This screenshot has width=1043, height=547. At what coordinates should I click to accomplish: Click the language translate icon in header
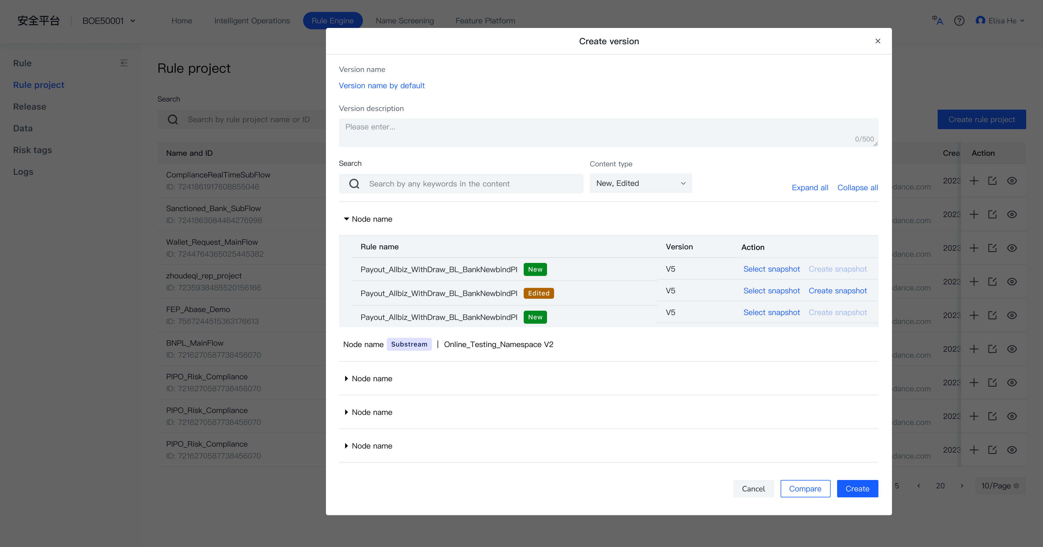[x=937, y=21]
